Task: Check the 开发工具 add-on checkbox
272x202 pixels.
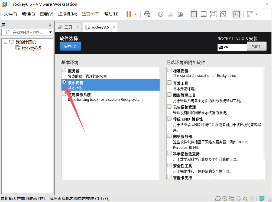Action: point(169,83)
